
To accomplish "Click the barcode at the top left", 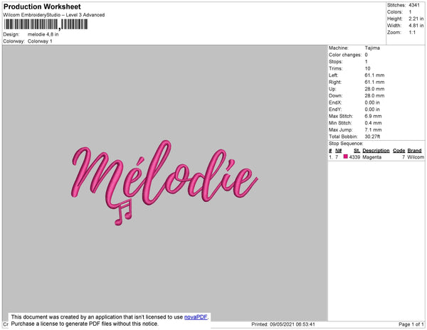I will point(46,25).
